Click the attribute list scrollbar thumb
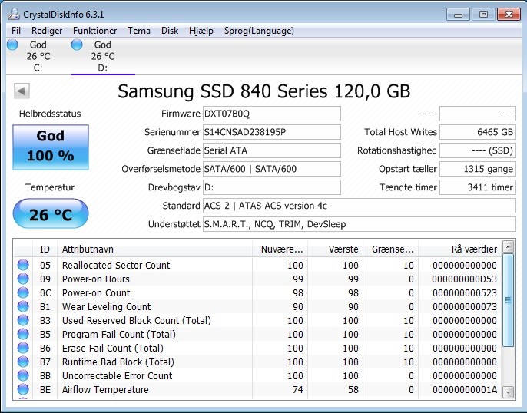This screenshot has height=413, width=527. pyautogui.click(x=509, y=300)
